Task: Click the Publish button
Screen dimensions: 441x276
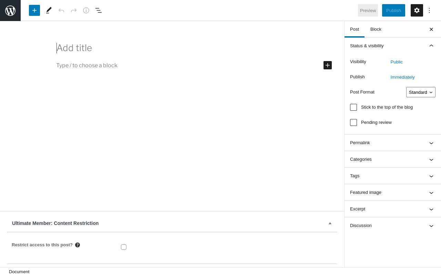Action: point(393,10)
